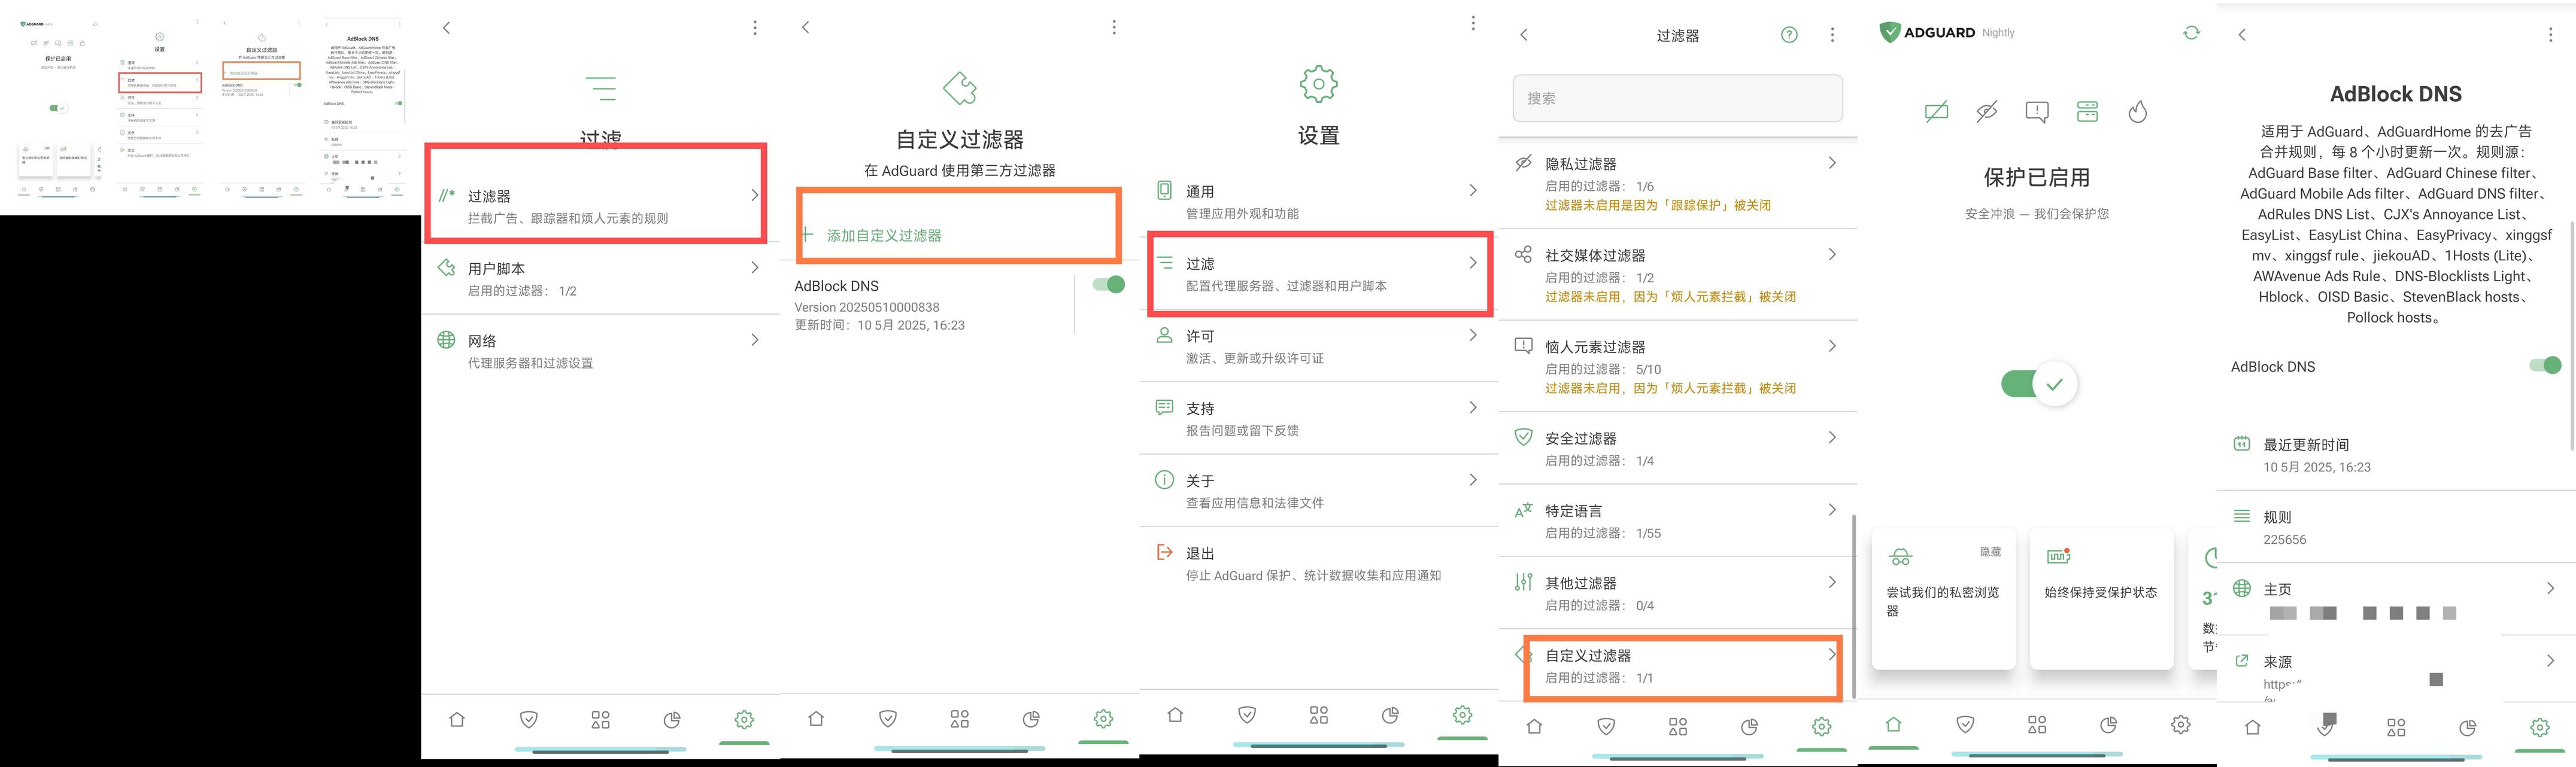
Task: Open 过滤器 row chevron on 过滤 screen
Action: coord(754,195)
